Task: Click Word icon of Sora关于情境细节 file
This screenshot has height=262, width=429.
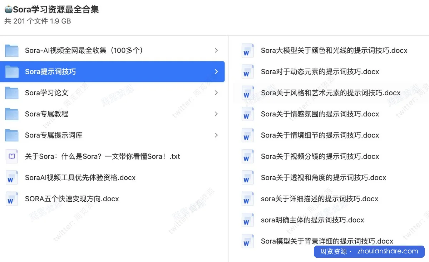Action: coord(247,135)
